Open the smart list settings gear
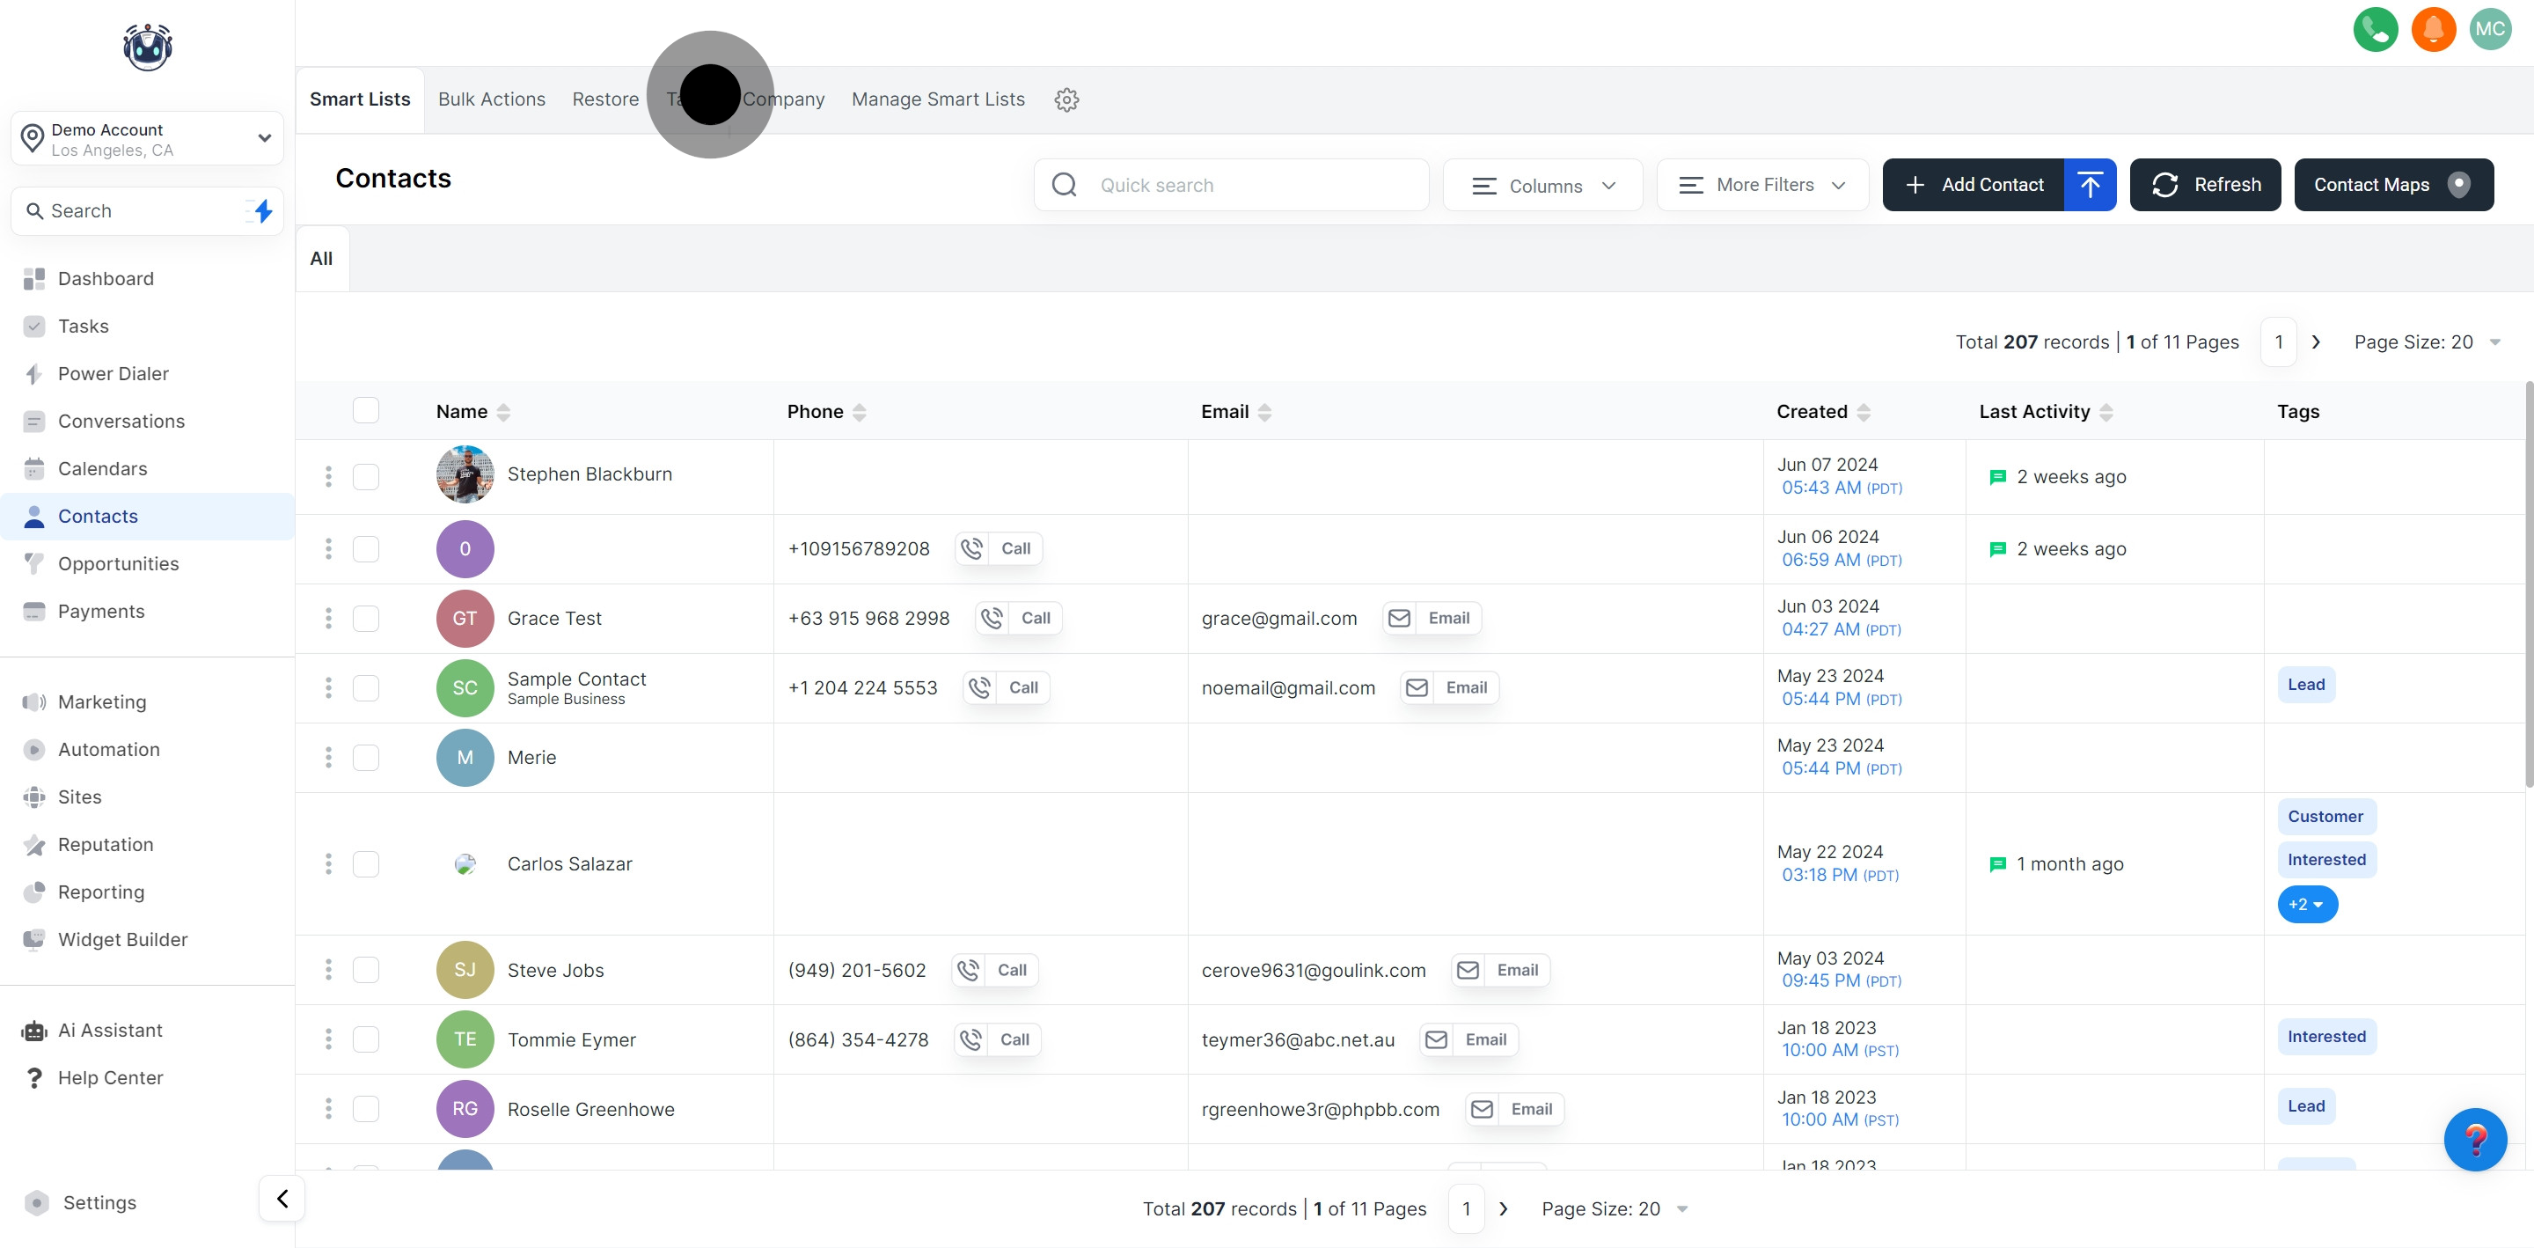The image size is (2534, 1248). (1066, 99)
